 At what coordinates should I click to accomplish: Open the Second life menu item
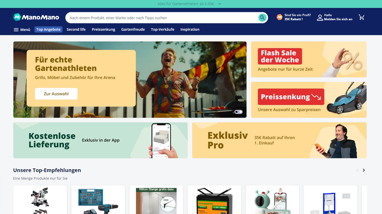pyautogui.click(x=76, y=29)
